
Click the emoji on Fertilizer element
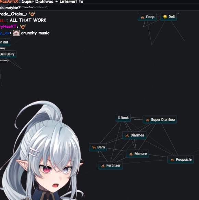click(x=103, y=166)
